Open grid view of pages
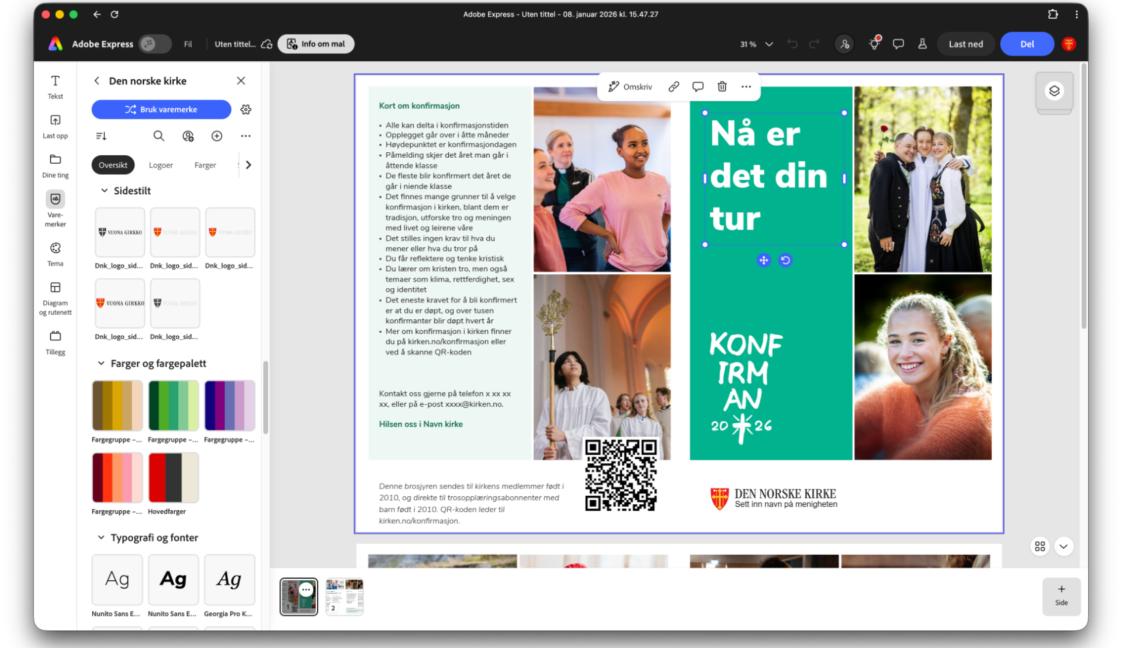The height and width of the screenshot is (648, 1122). point(1040,546)
